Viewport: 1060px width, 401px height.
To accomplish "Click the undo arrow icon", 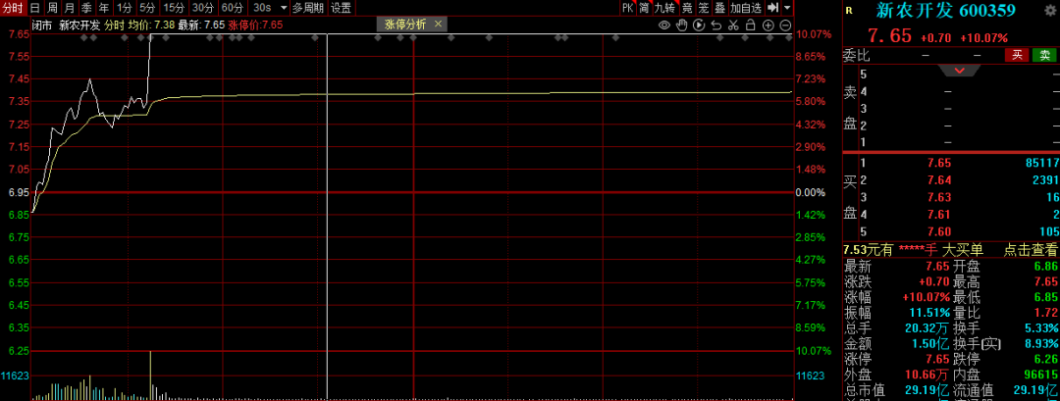I will pyautogui.click(x=715, y=25).
